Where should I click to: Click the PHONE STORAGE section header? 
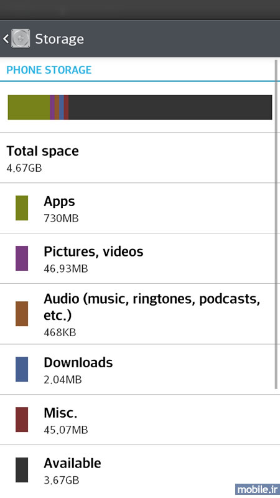coord(49,70)
